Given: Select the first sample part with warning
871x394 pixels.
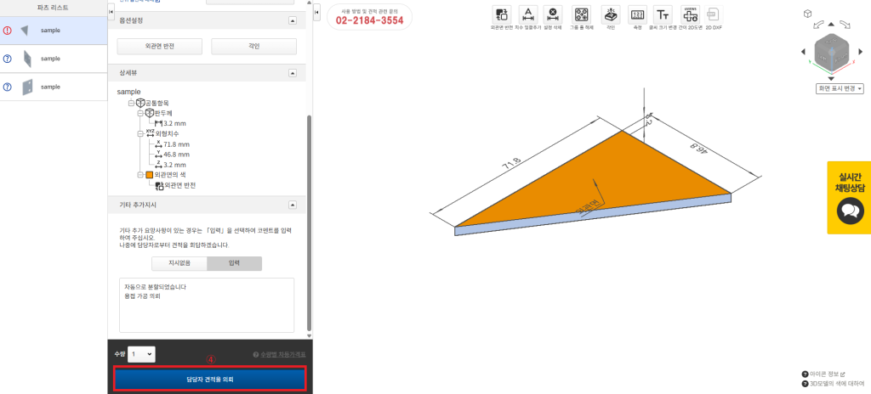Looking at the screenshot, I should click(x=53, y=30).
